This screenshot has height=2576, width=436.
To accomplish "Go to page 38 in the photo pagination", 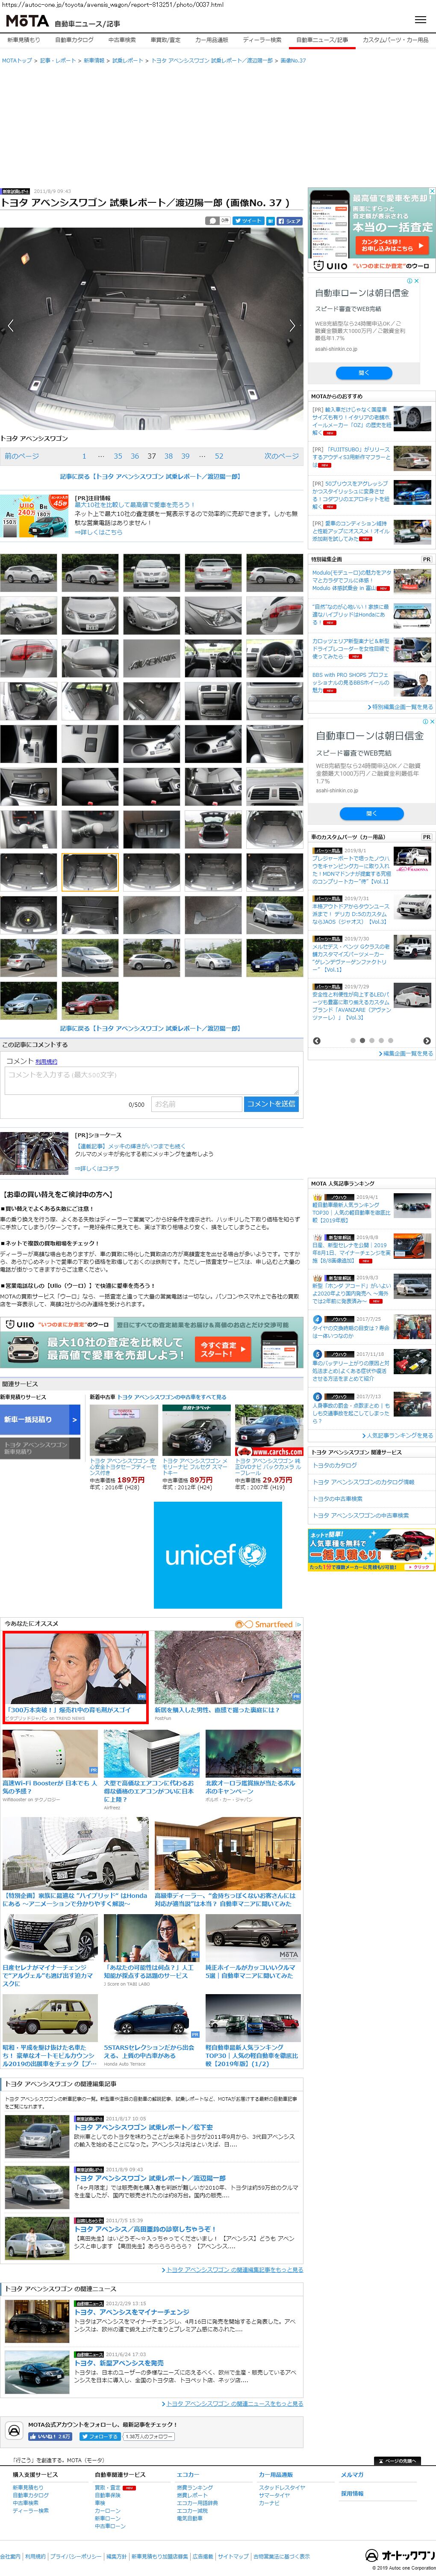I will click(168, 456).
